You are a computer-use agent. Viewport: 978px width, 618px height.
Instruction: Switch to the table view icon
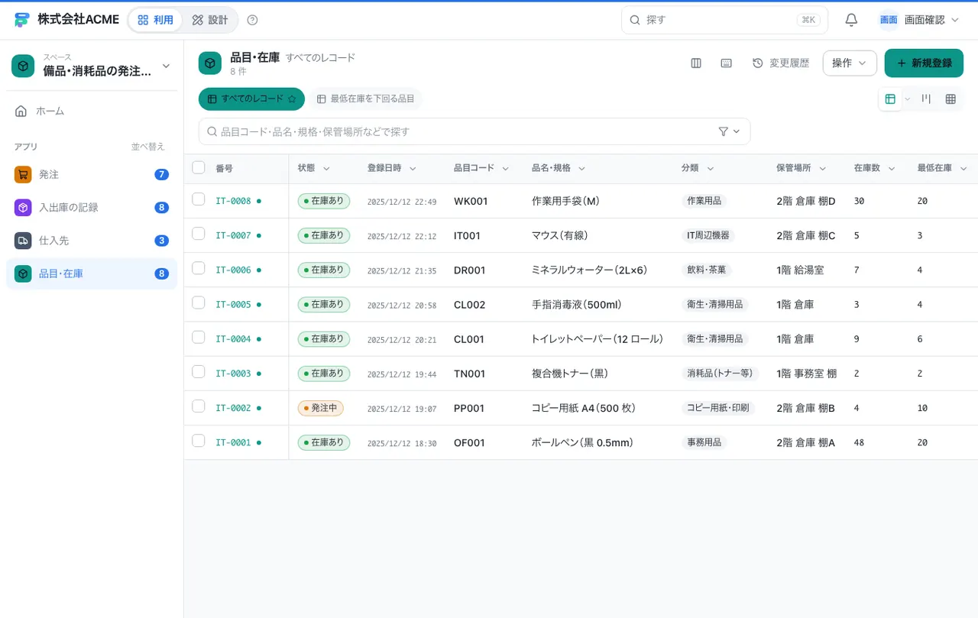tap(890, 99)
